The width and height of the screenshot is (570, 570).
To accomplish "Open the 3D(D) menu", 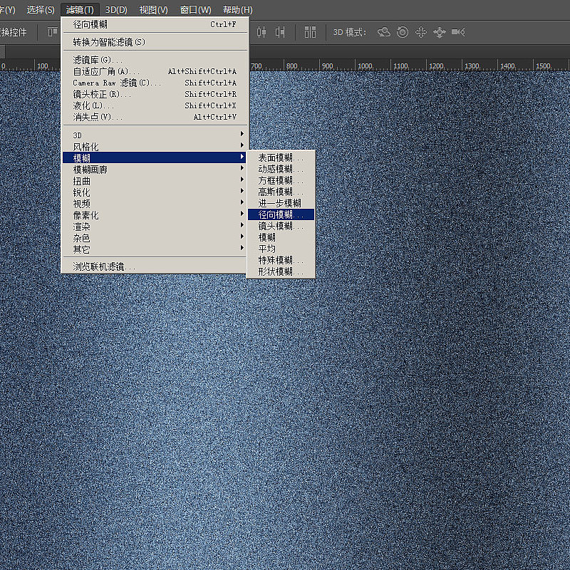I will pyautogui.click(x=116, y=10).
